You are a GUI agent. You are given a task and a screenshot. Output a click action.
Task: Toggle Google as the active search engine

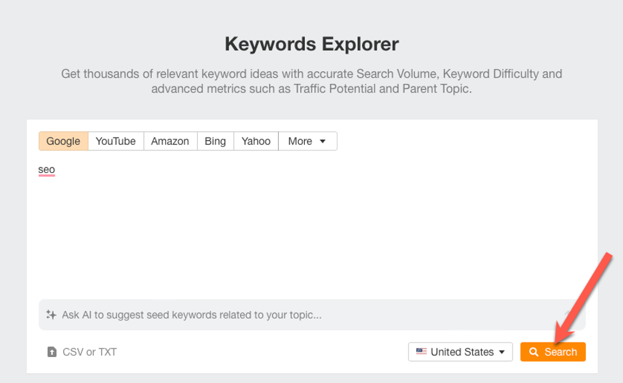[63, 141]
